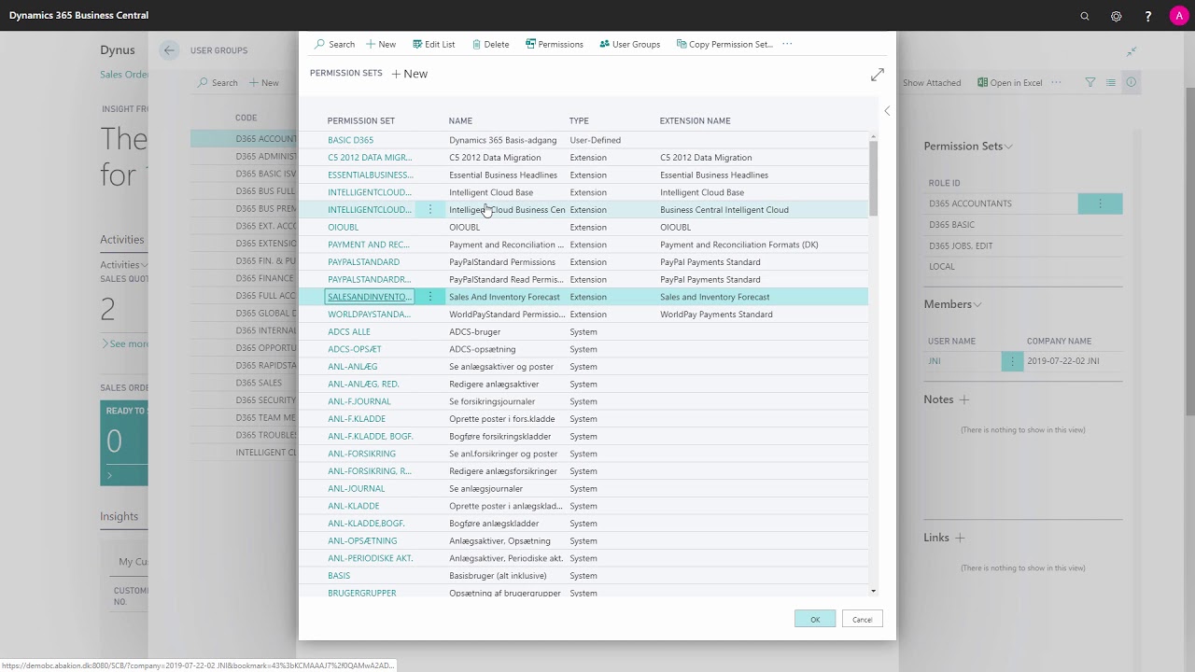Click the search magnifier icon in top bar
This screenshot has height=672, width=1195.
pyautogui.click(x=1085, y=16)
